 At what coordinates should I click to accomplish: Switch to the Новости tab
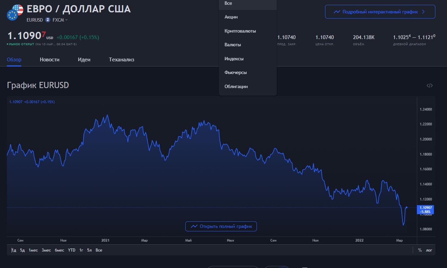(50, 60)
